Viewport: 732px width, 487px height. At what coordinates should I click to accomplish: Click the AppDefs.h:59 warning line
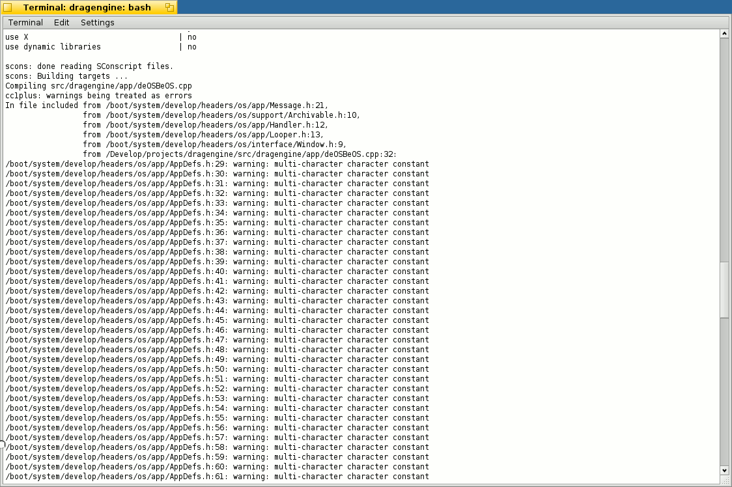[217, 458]
